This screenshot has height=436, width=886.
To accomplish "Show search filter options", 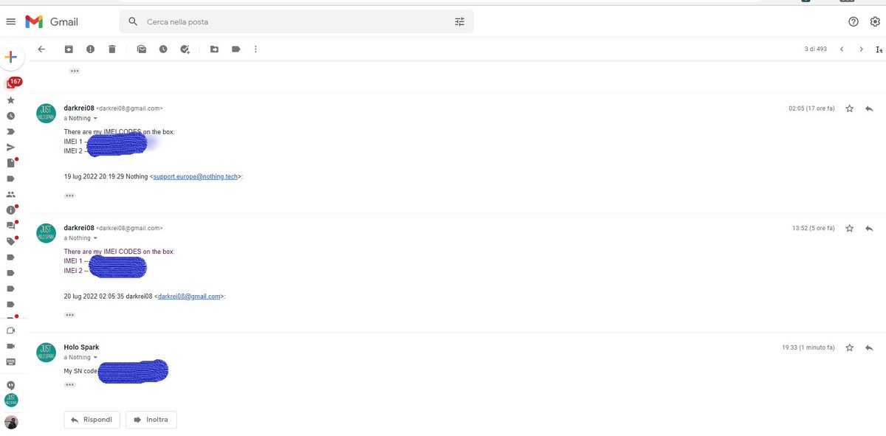I will click(460, 22).
